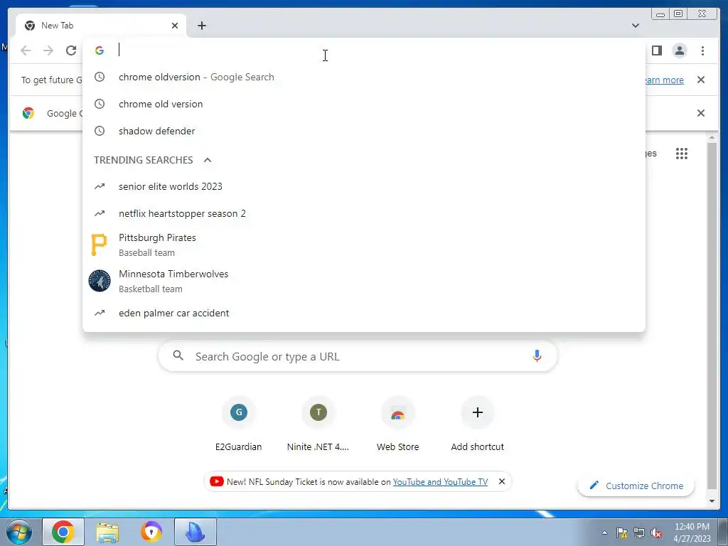Start voice search with the microphone
Image resolution: width=728 pixels, height=546 pixels.
click(537, 356)
